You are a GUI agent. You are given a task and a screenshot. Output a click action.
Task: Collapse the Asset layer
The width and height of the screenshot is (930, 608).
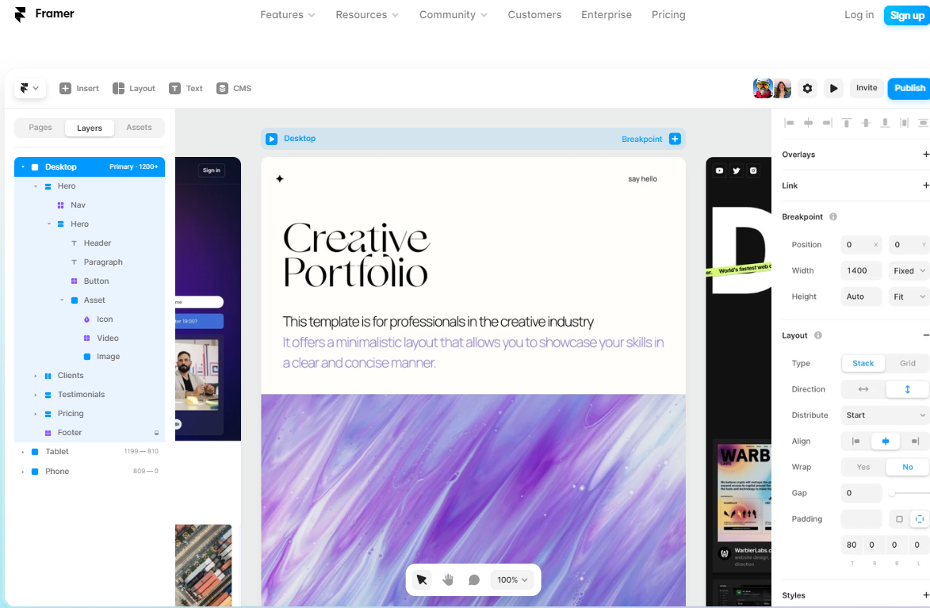[x=62, y=300]
